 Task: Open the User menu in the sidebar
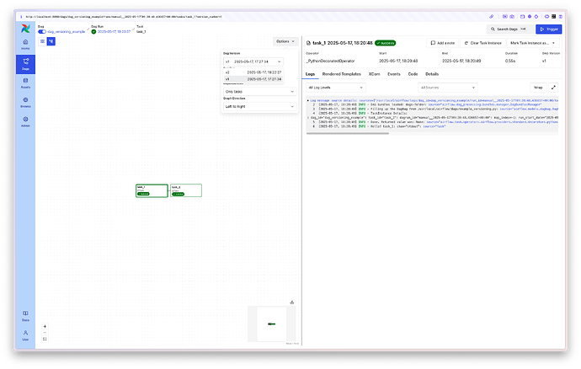click(x=25, y=334)
